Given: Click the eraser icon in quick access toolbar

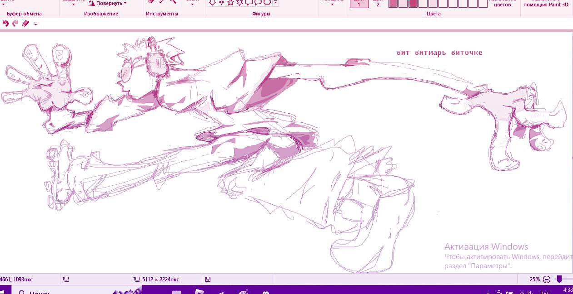Looking at the screenshot, I should click(25, 24).
